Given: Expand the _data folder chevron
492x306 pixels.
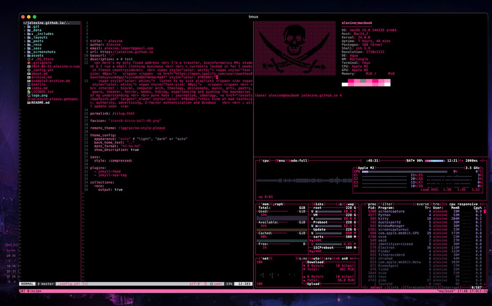Looking at the screenshot, I should click(25, 30).
